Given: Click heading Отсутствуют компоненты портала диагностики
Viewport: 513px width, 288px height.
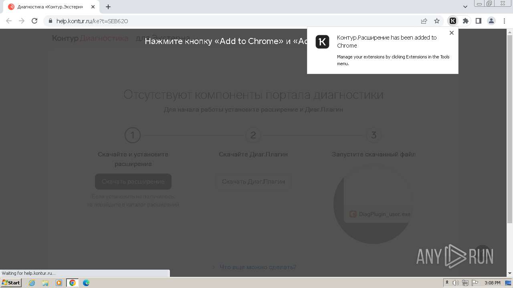Looking at the screenshot, I should coord(253,95).
